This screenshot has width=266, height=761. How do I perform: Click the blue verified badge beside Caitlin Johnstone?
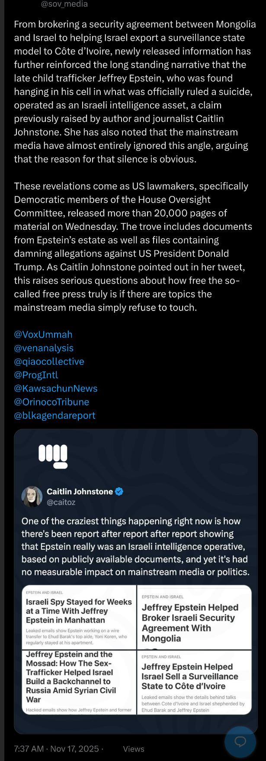click(x=119, y=492)
